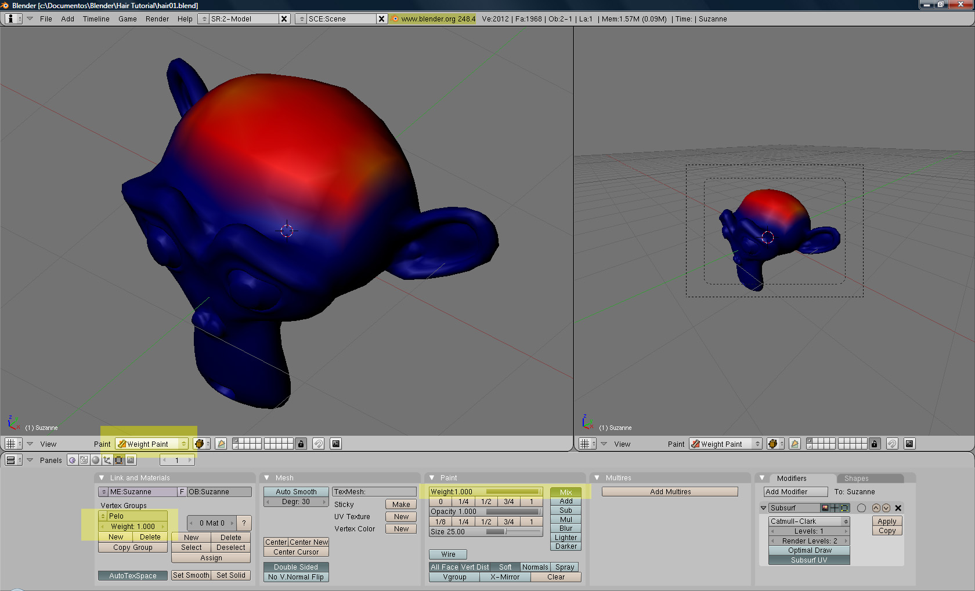
Task: Open the Pelo vertex group dropdown
Action: (103, 516)
